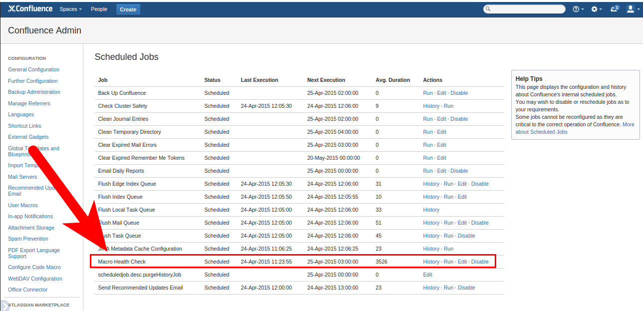
Task: Edit the Flush Index Queue job
Action: (x=462, y=197)
